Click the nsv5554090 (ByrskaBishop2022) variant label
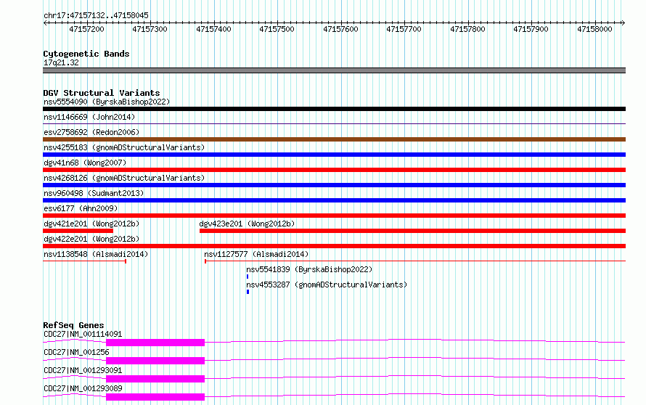Image resolution: width=646 pixels, height=405 pixels. click(x=107, y=102)
